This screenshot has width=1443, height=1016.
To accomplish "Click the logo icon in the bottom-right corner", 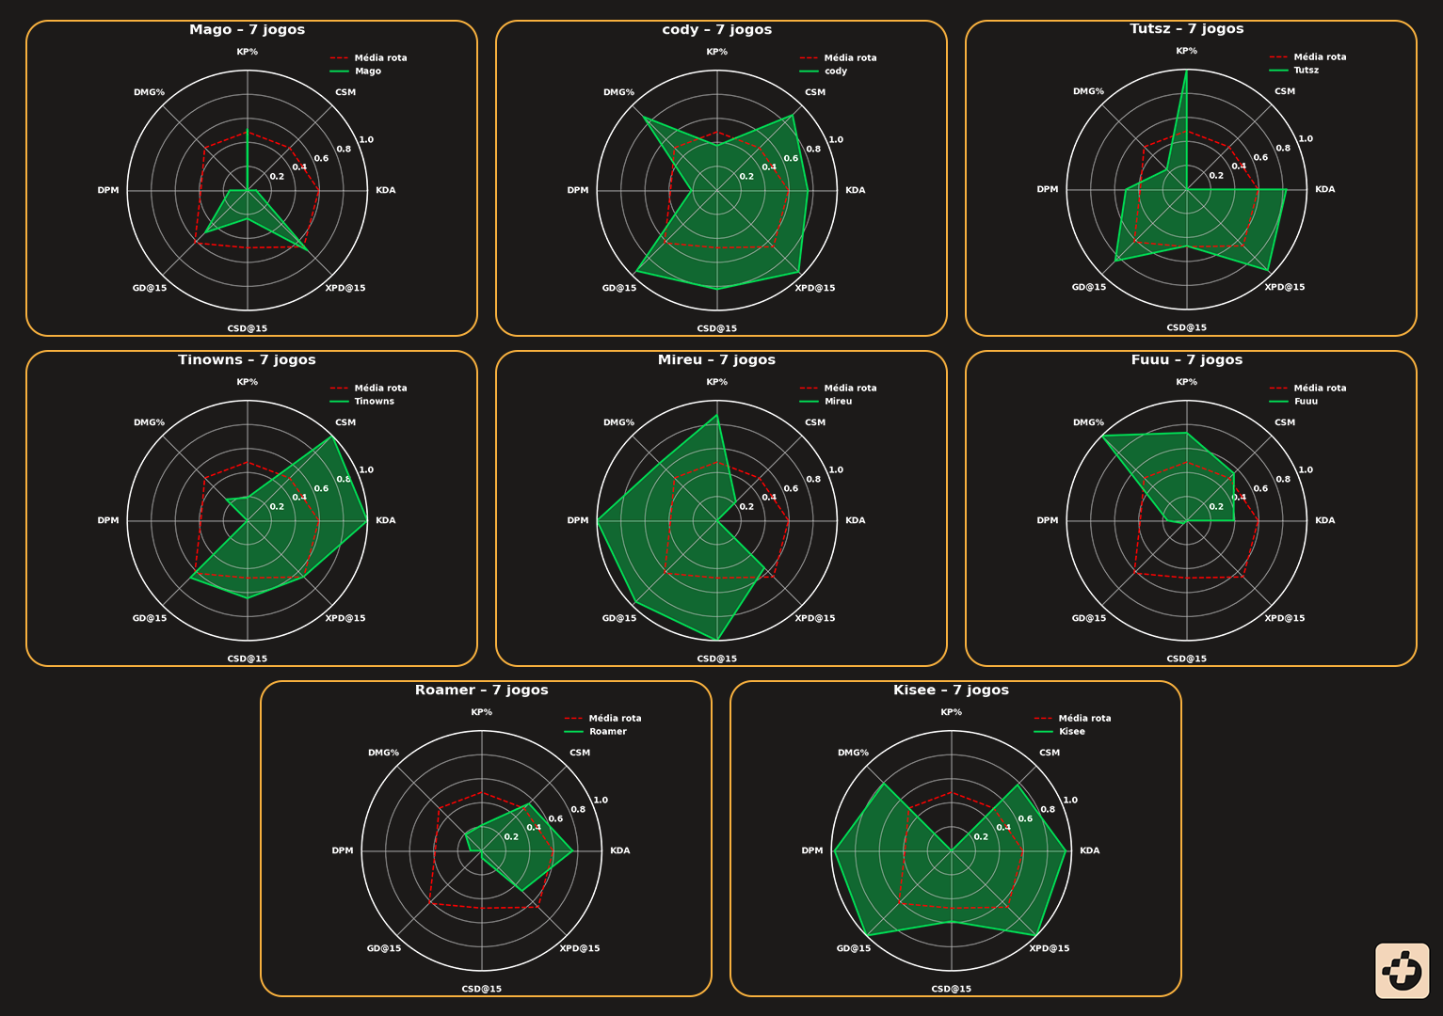I will pos(1402,970).
